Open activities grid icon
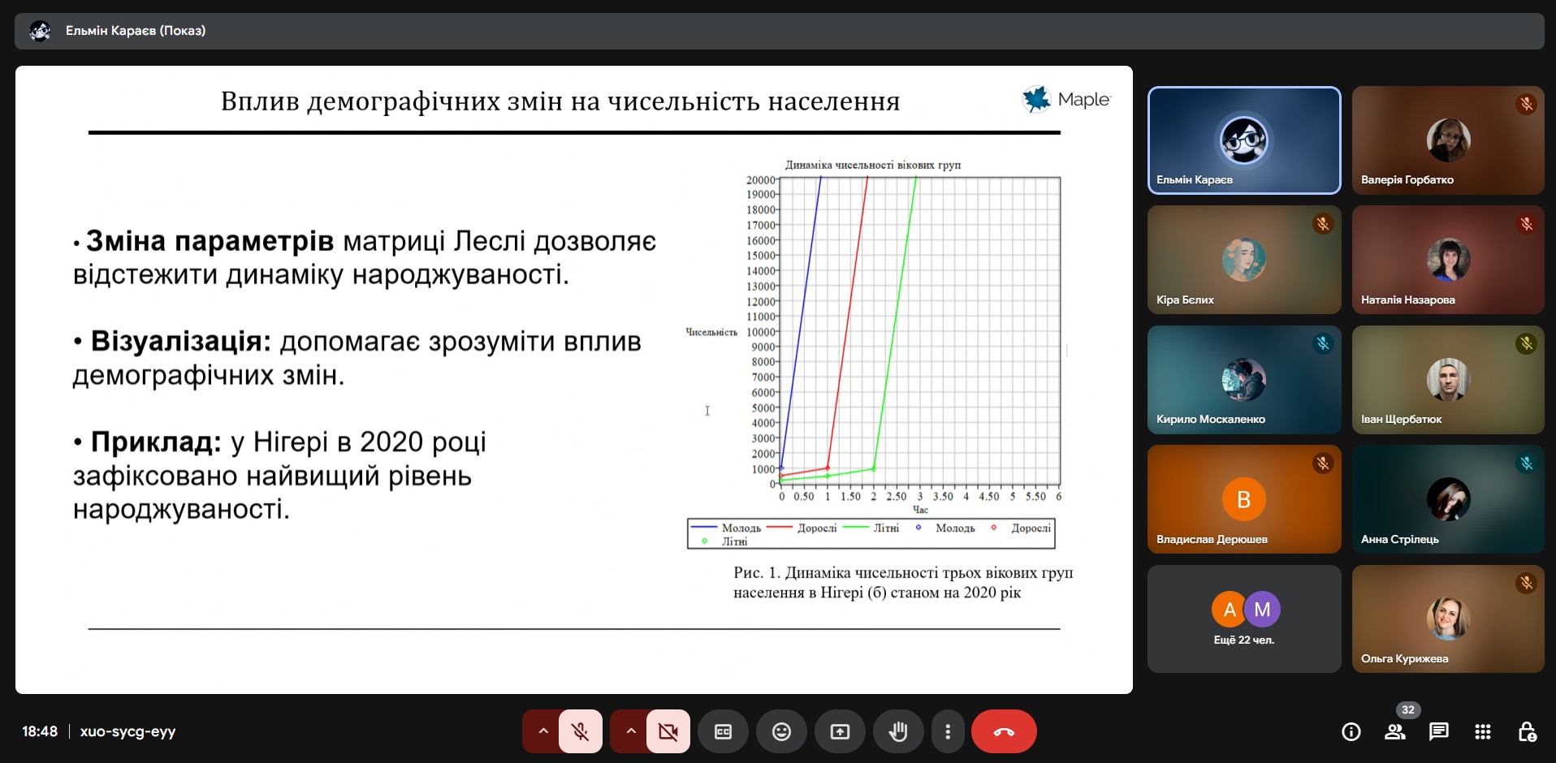This screenshot has width=1556, height=763. [1483, 732]
